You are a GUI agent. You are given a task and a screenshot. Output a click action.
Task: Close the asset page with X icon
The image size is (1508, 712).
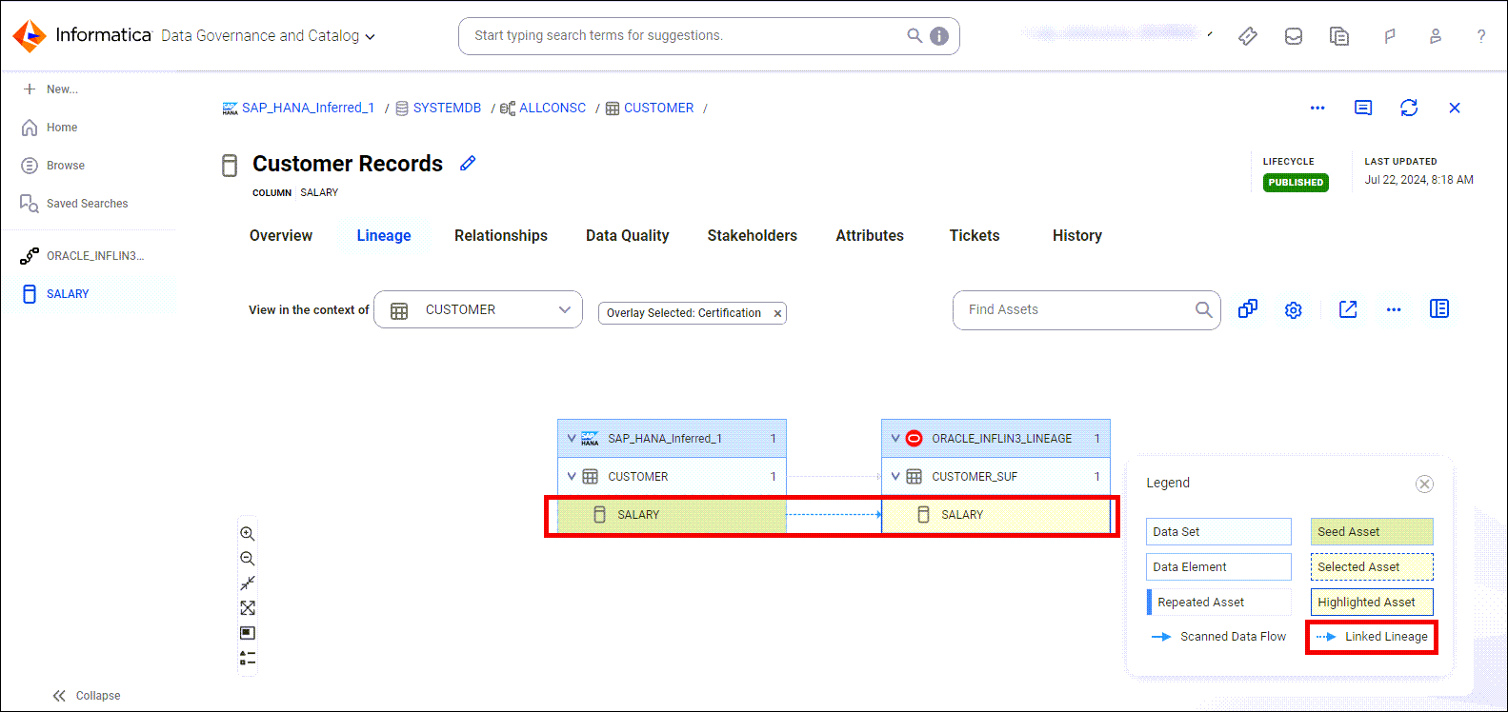pyautogui.click(x=1455, y=108)
